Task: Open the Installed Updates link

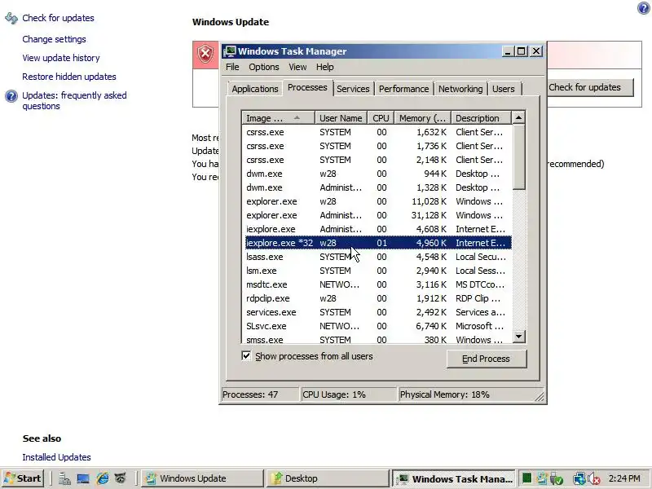Action: [56, 457]
